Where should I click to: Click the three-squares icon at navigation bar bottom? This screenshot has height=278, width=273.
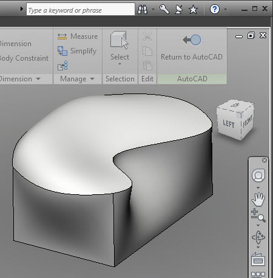pos(258,274)
